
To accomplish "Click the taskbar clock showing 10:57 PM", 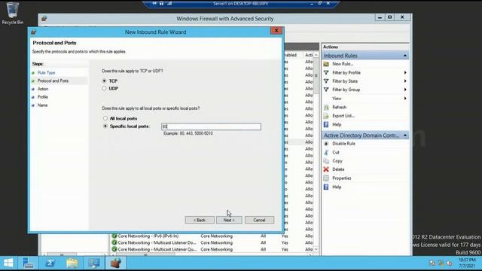I will click(x=467, y=263).
